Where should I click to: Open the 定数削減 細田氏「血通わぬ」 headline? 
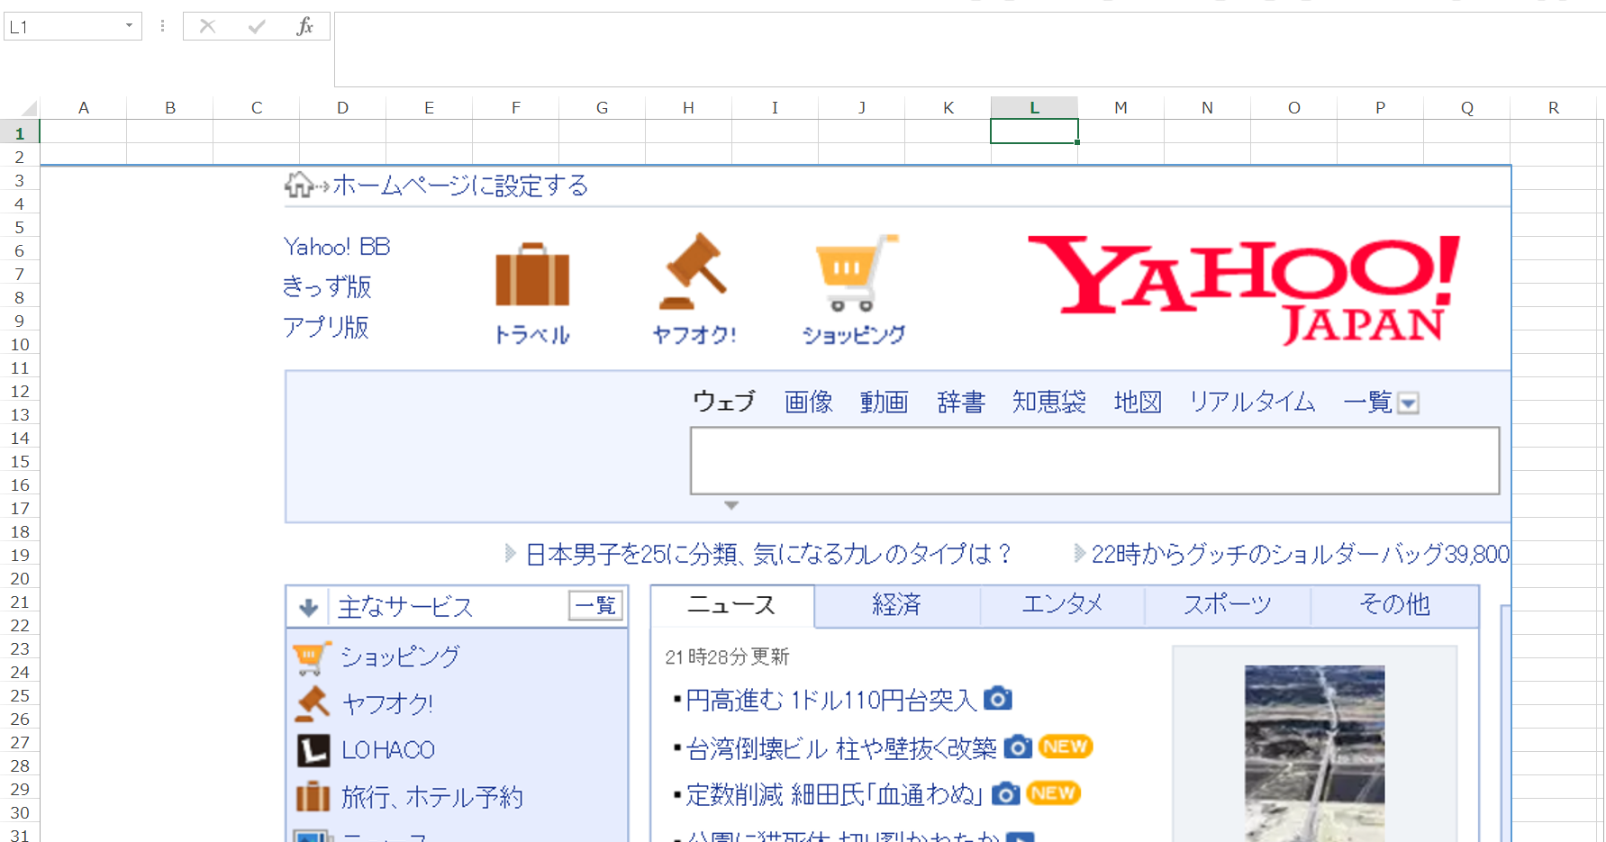click(835, 794)
